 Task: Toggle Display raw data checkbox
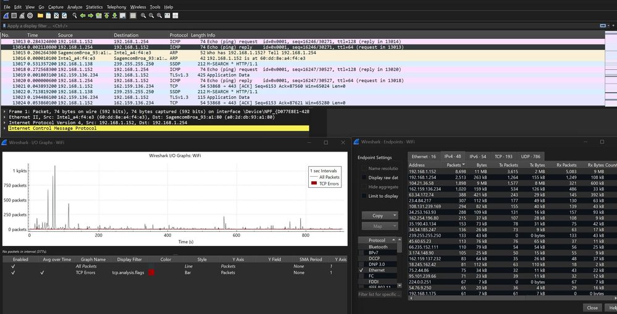(x=364, y=177)
